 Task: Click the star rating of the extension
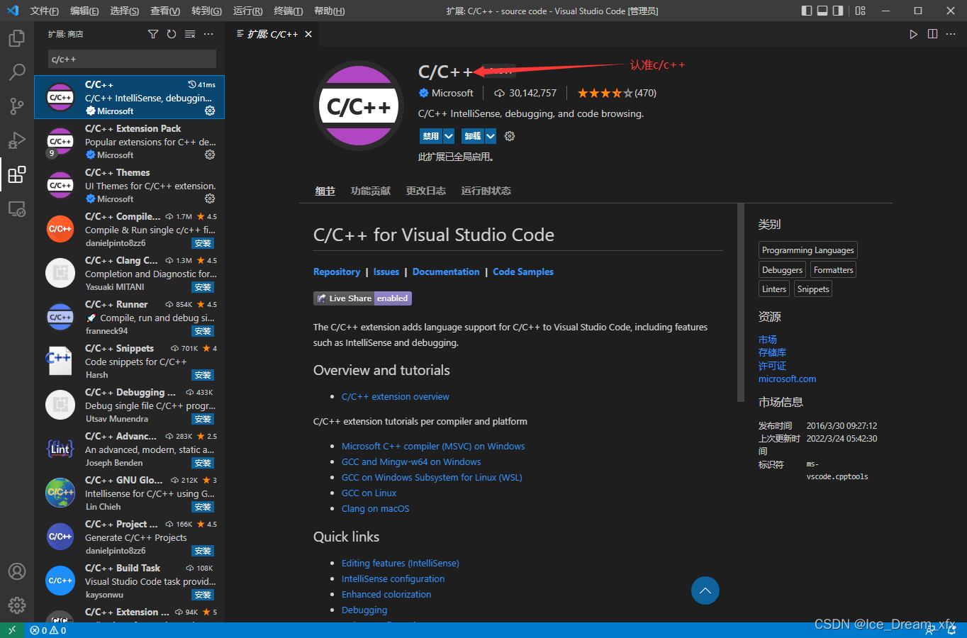pos(605,93)
